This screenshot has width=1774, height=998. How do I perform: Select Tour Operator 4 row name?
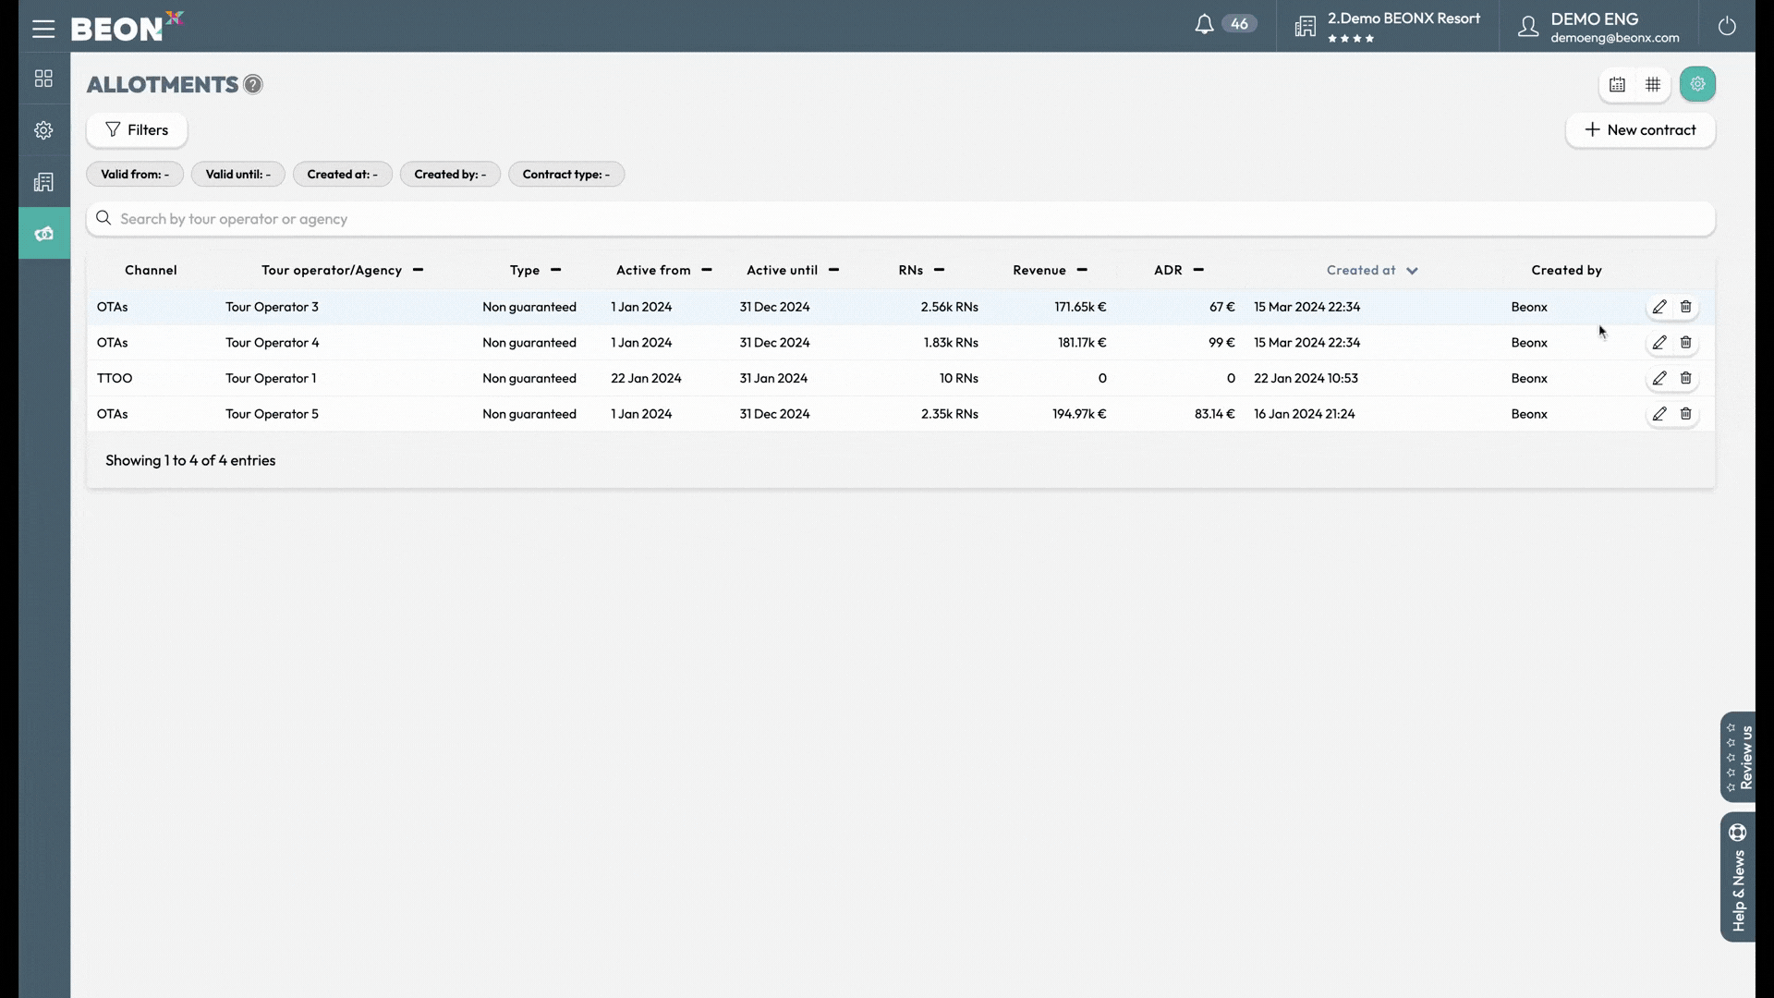[272, 343]
